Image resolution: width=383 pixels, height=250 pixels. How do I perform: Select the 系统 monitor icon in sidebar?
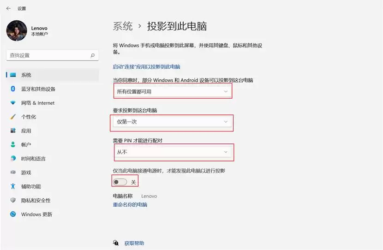pos(13,75)
